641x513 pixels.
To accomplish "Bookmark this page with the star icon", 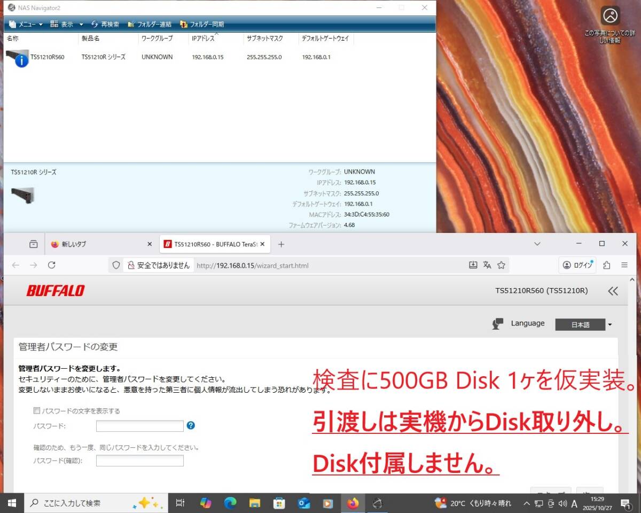I will (501, 265).
